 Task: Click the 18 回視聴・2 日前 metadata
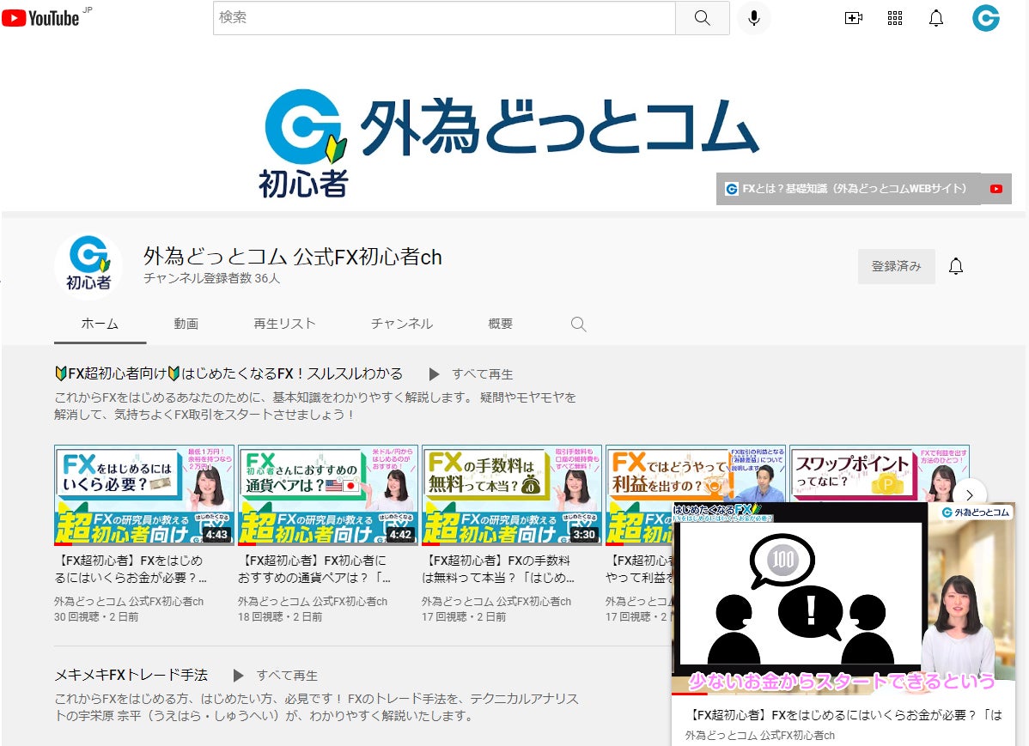[280, 616]
